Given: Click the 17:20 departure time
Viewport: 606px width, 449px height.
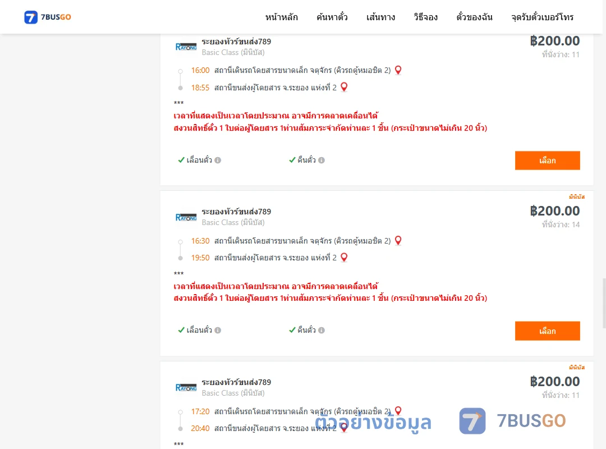Looking at the screenshot, I should pyautogui.click(x=200, y=411).
